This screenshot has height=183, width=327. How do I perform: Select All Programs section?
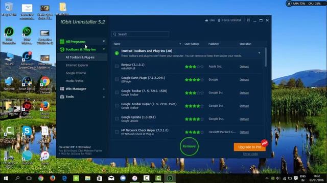point(76,42)
